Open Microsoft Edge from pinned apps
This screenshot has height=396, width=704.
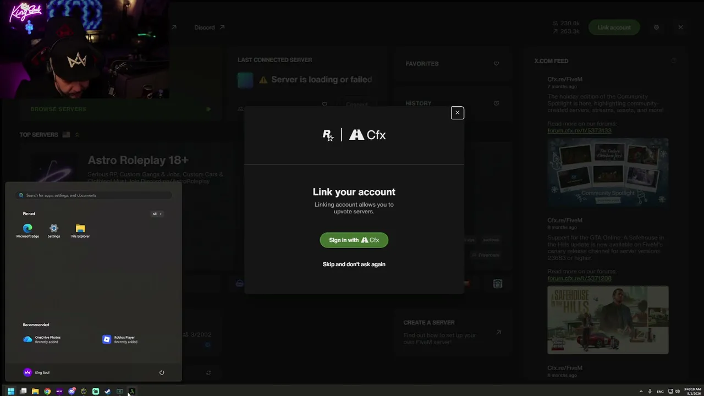pos(28,230)
